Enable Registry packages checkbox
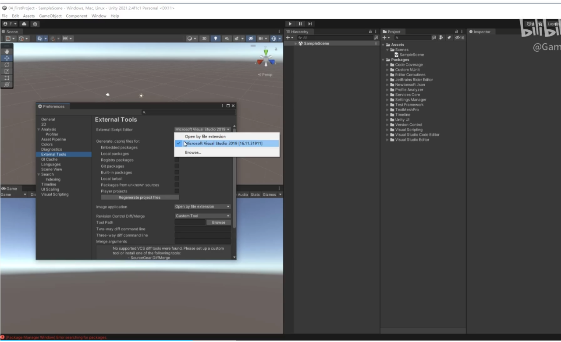Image resolution: width=561 pixels, height=342 pixels. coord(177,160)
